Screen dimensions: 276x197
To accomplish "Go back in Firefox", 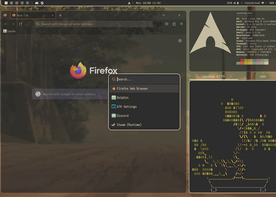I will [6, 24].
